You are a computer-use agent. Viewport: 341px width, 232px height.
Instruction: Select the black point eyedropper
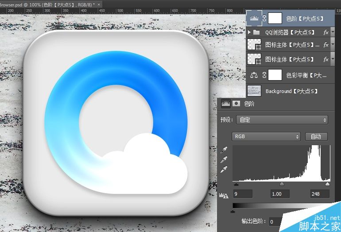tap(224, 150)
